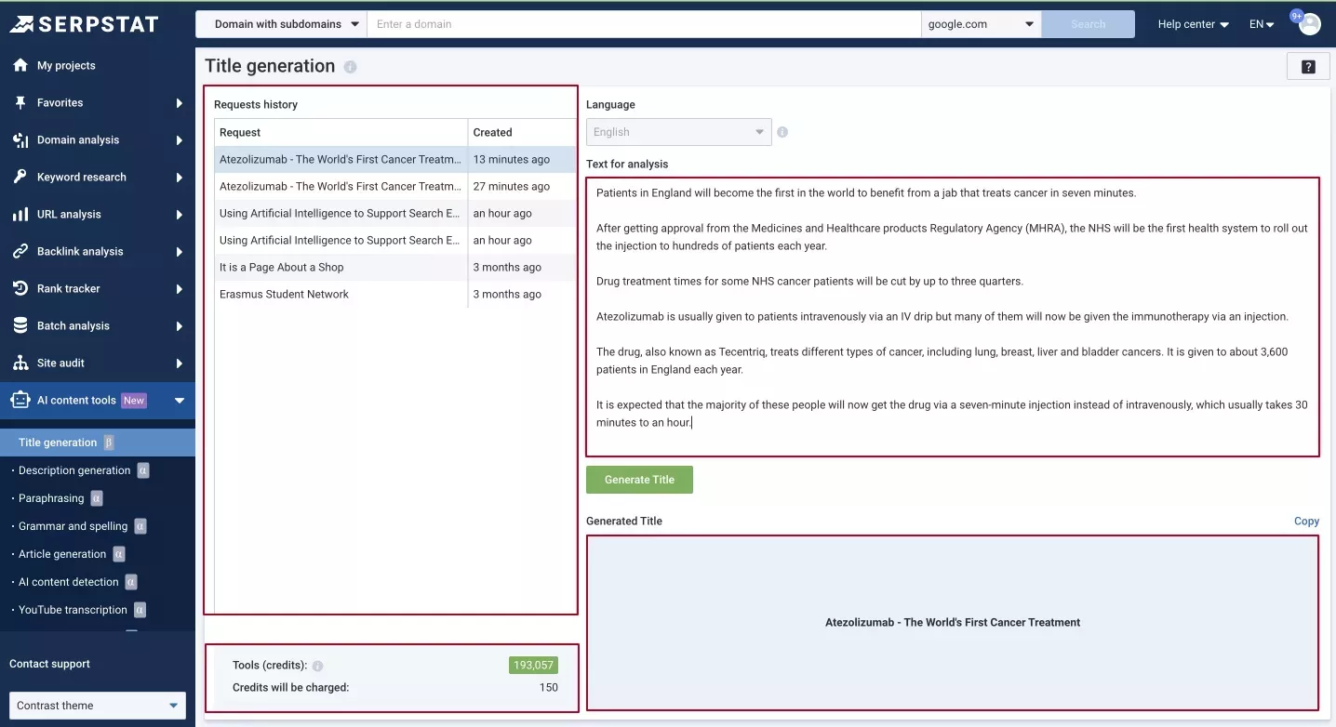Click the Backlink analysis chain icon
This screenshot has height=727, width=1336.
(x=20, y=251)
